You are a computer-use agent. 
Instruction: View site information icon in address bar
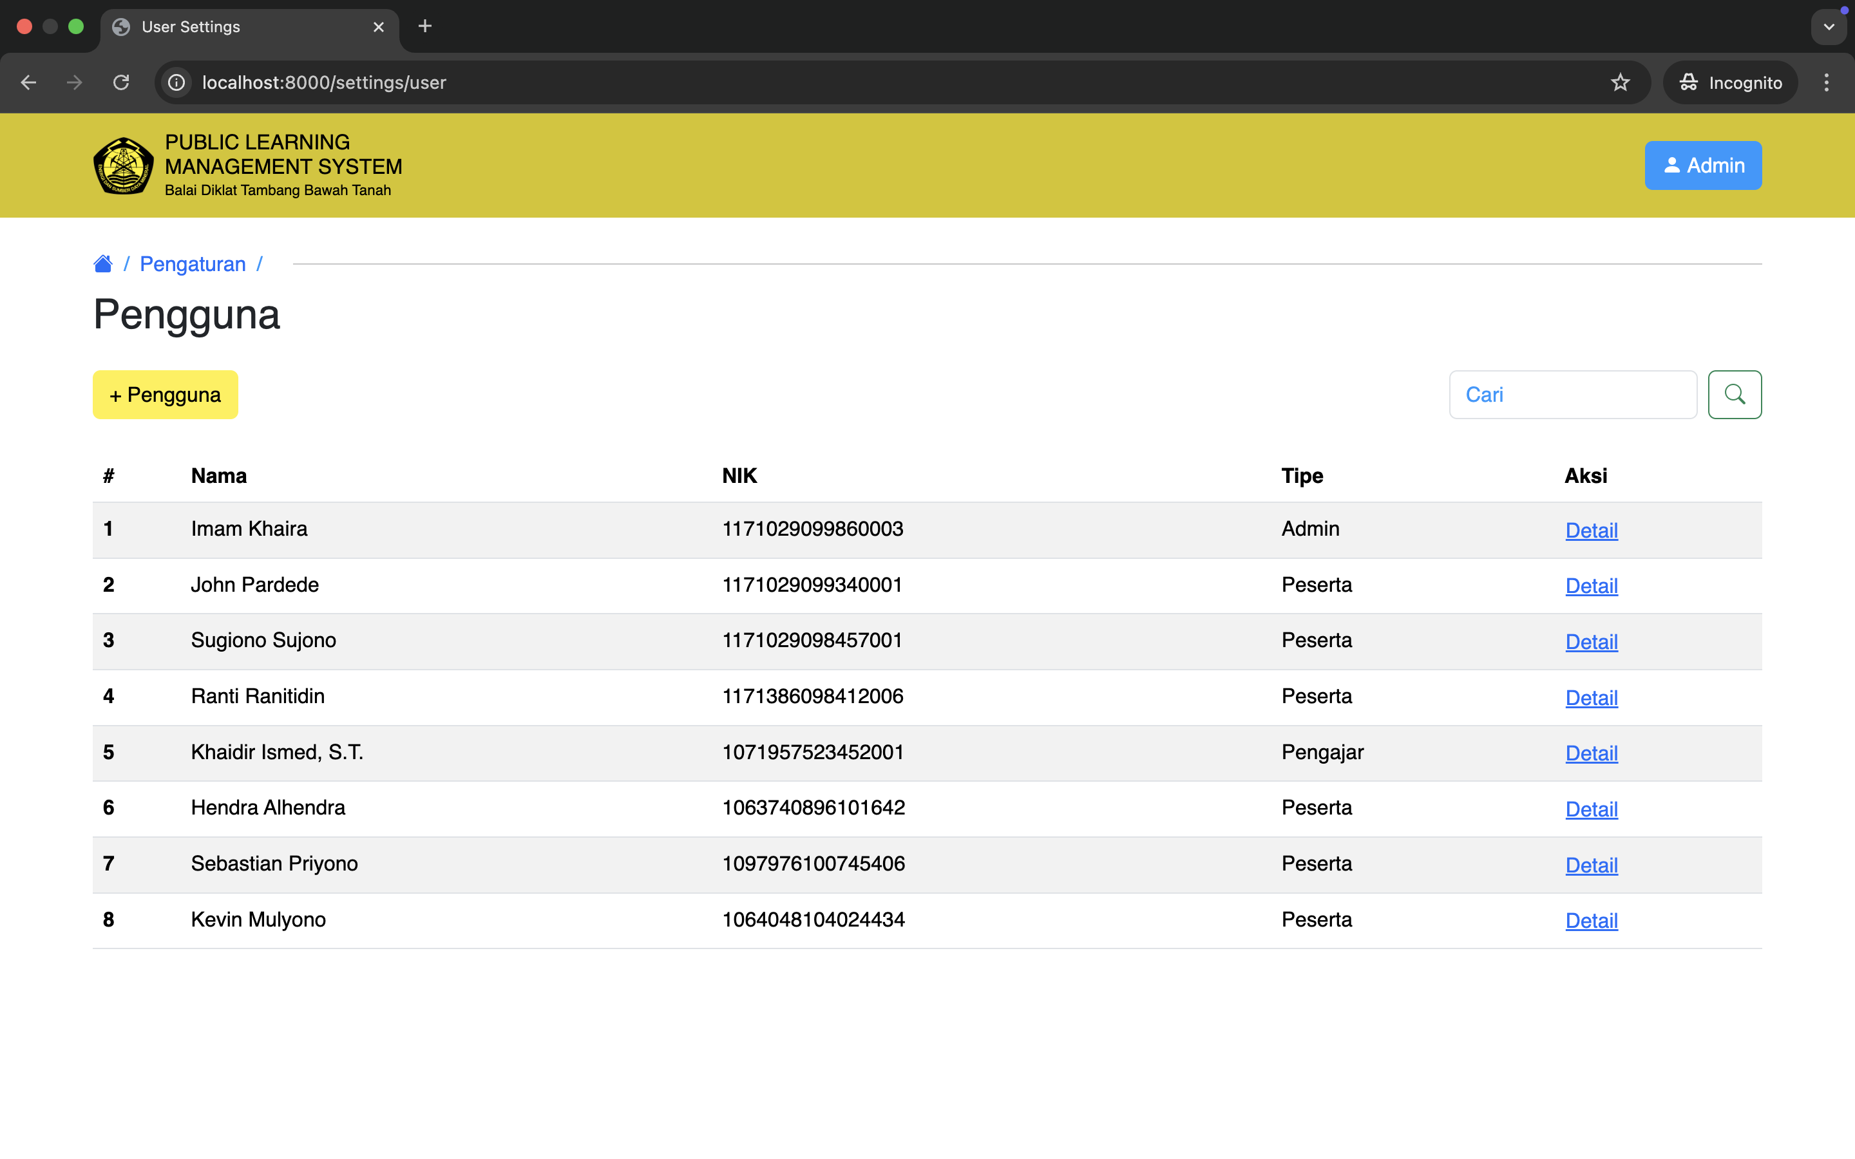pos(177,83)
